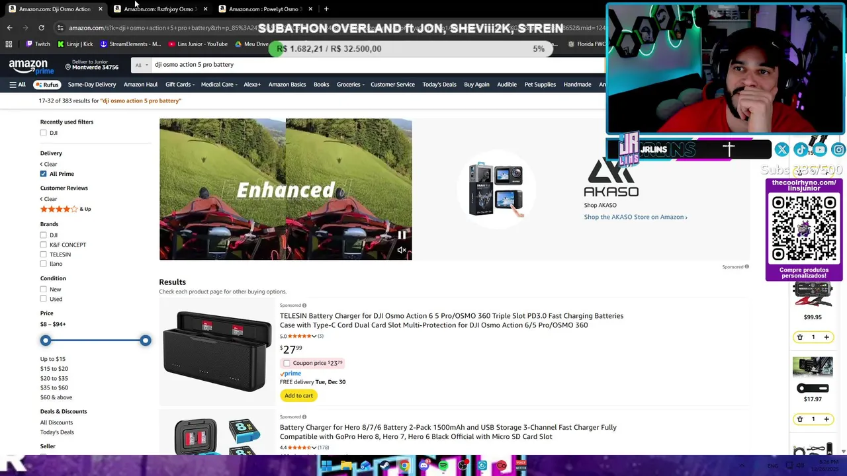Open Windows Start button in taskbar
This screenshot has width=847, height=476.
click(x=326, y=466)
